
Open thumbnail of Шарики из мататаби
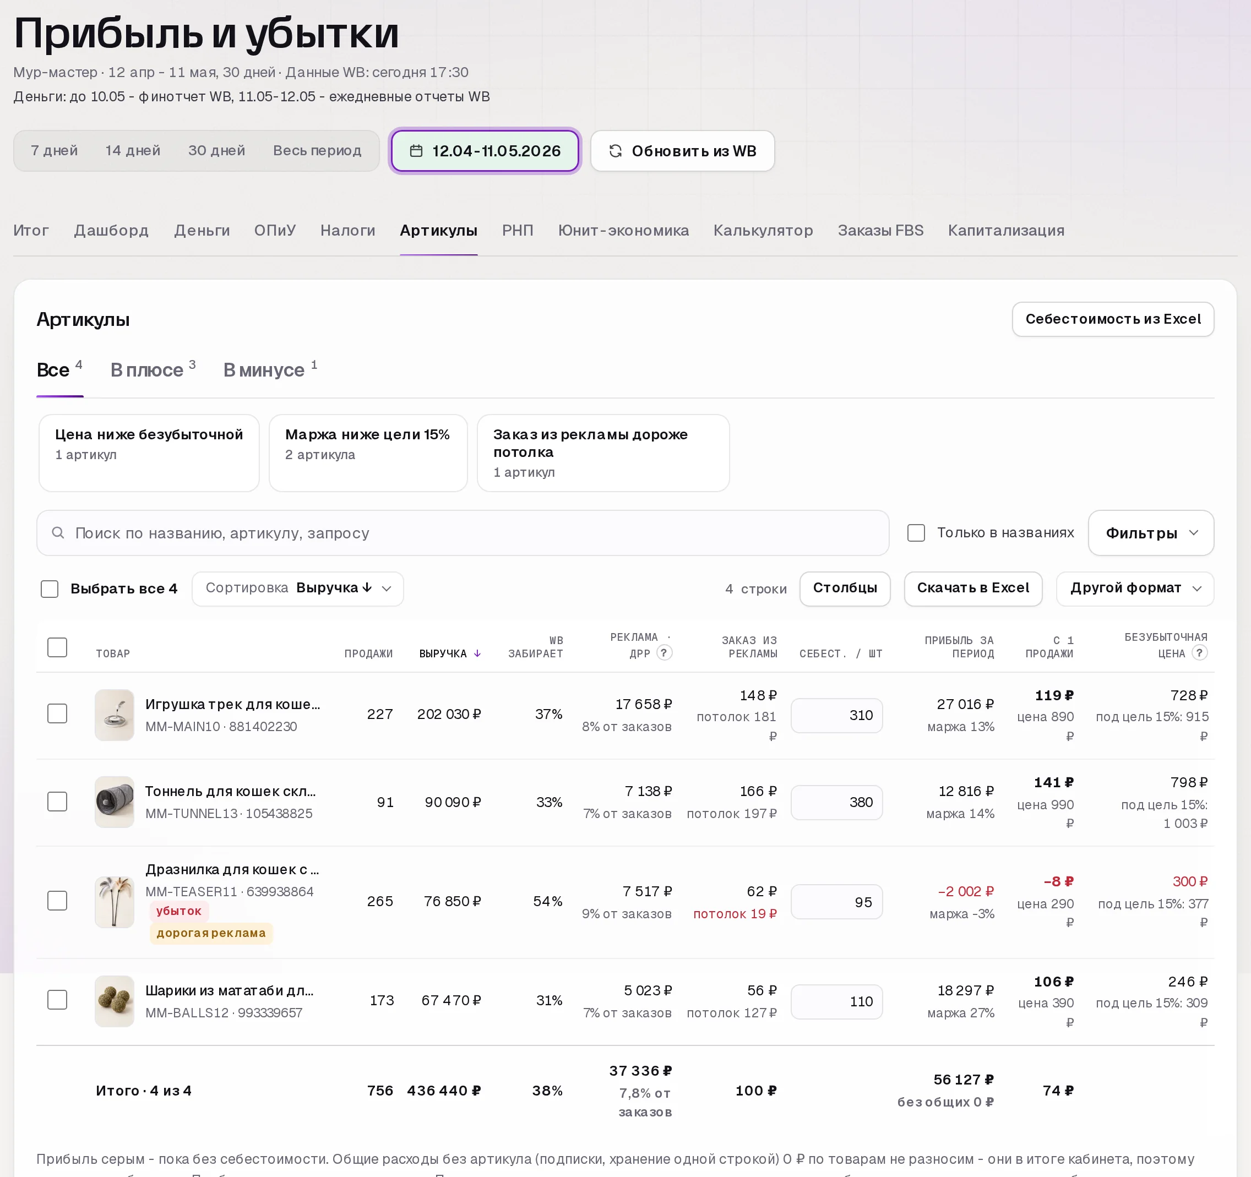[114, 1001]
